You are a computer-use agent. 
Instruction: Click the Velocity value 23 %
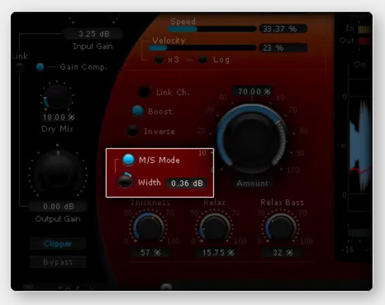(x=283, y=47)
